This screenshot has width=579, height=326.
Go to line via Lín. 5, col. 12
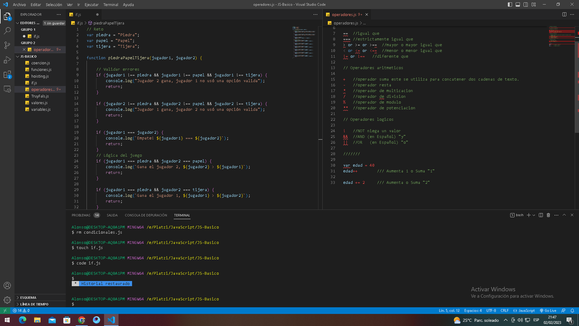pos(449,311)
